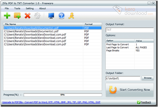This screenshot has width=158, height=107.
Task: Click the Feedback link
Action: click(x=146, y=102)
